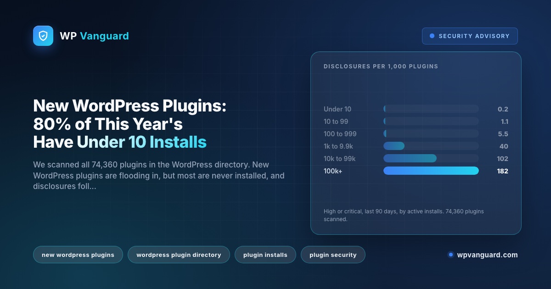The width and height of the screenshot is (551, 289).
Task: Open the wpvanguard.com link
Action: pyautogui.click(x=487, y=255)
